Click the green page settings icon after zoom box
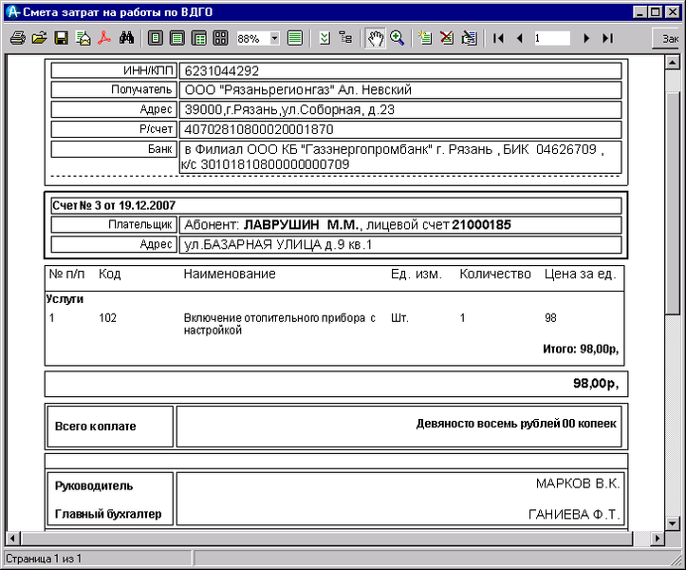 click(295, 38)
